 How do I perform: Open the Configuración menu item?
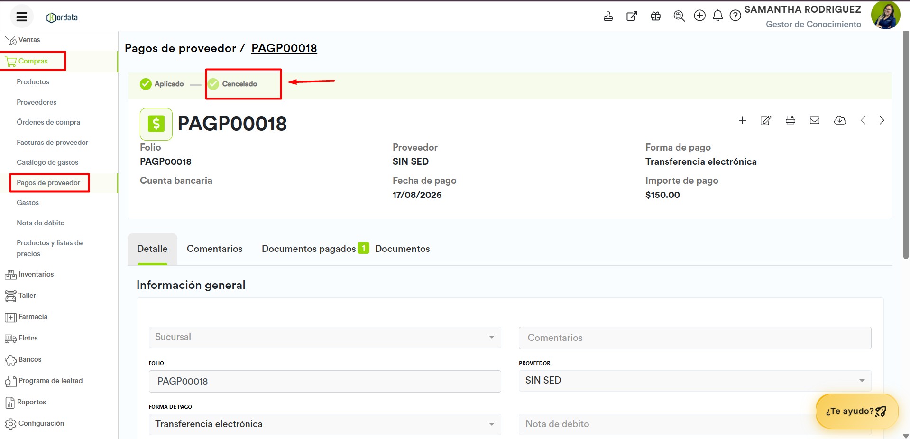pos(34,423)
